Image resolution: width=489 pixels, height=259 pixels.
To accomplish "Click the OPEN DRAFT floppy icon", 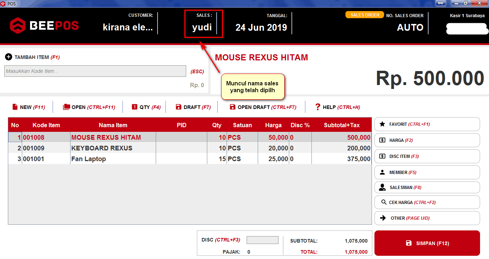I will (x=233, y=107).
